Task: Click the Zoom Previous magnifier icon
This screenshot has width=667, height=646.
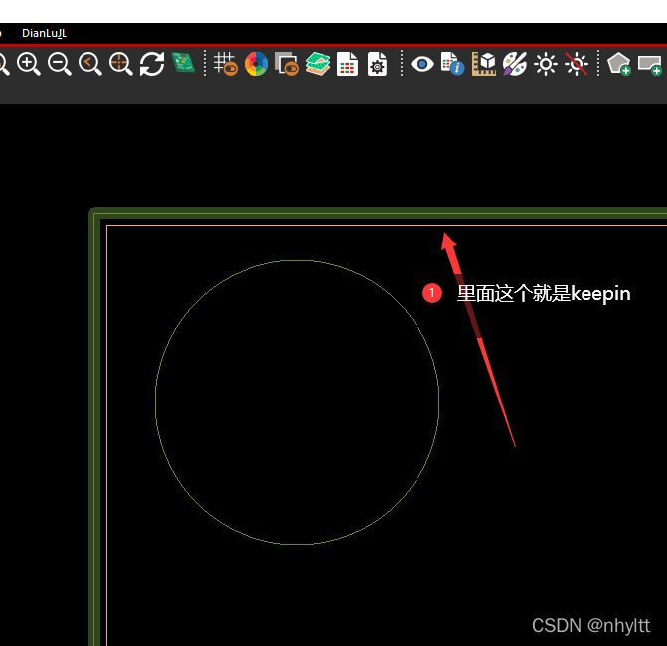Action: tap(90, 65)
